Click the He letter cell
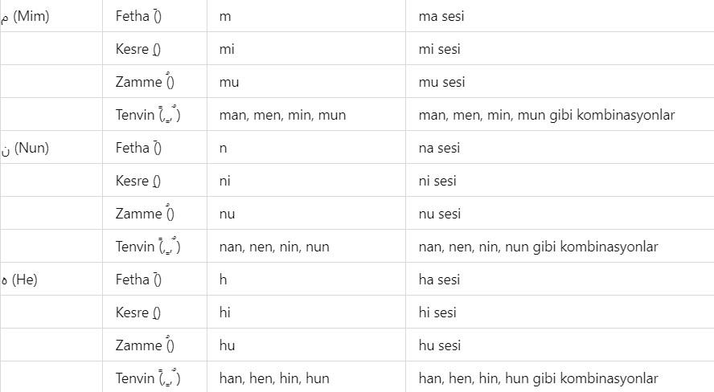Screen dimensions: 714x392 [x=20, y=280]
